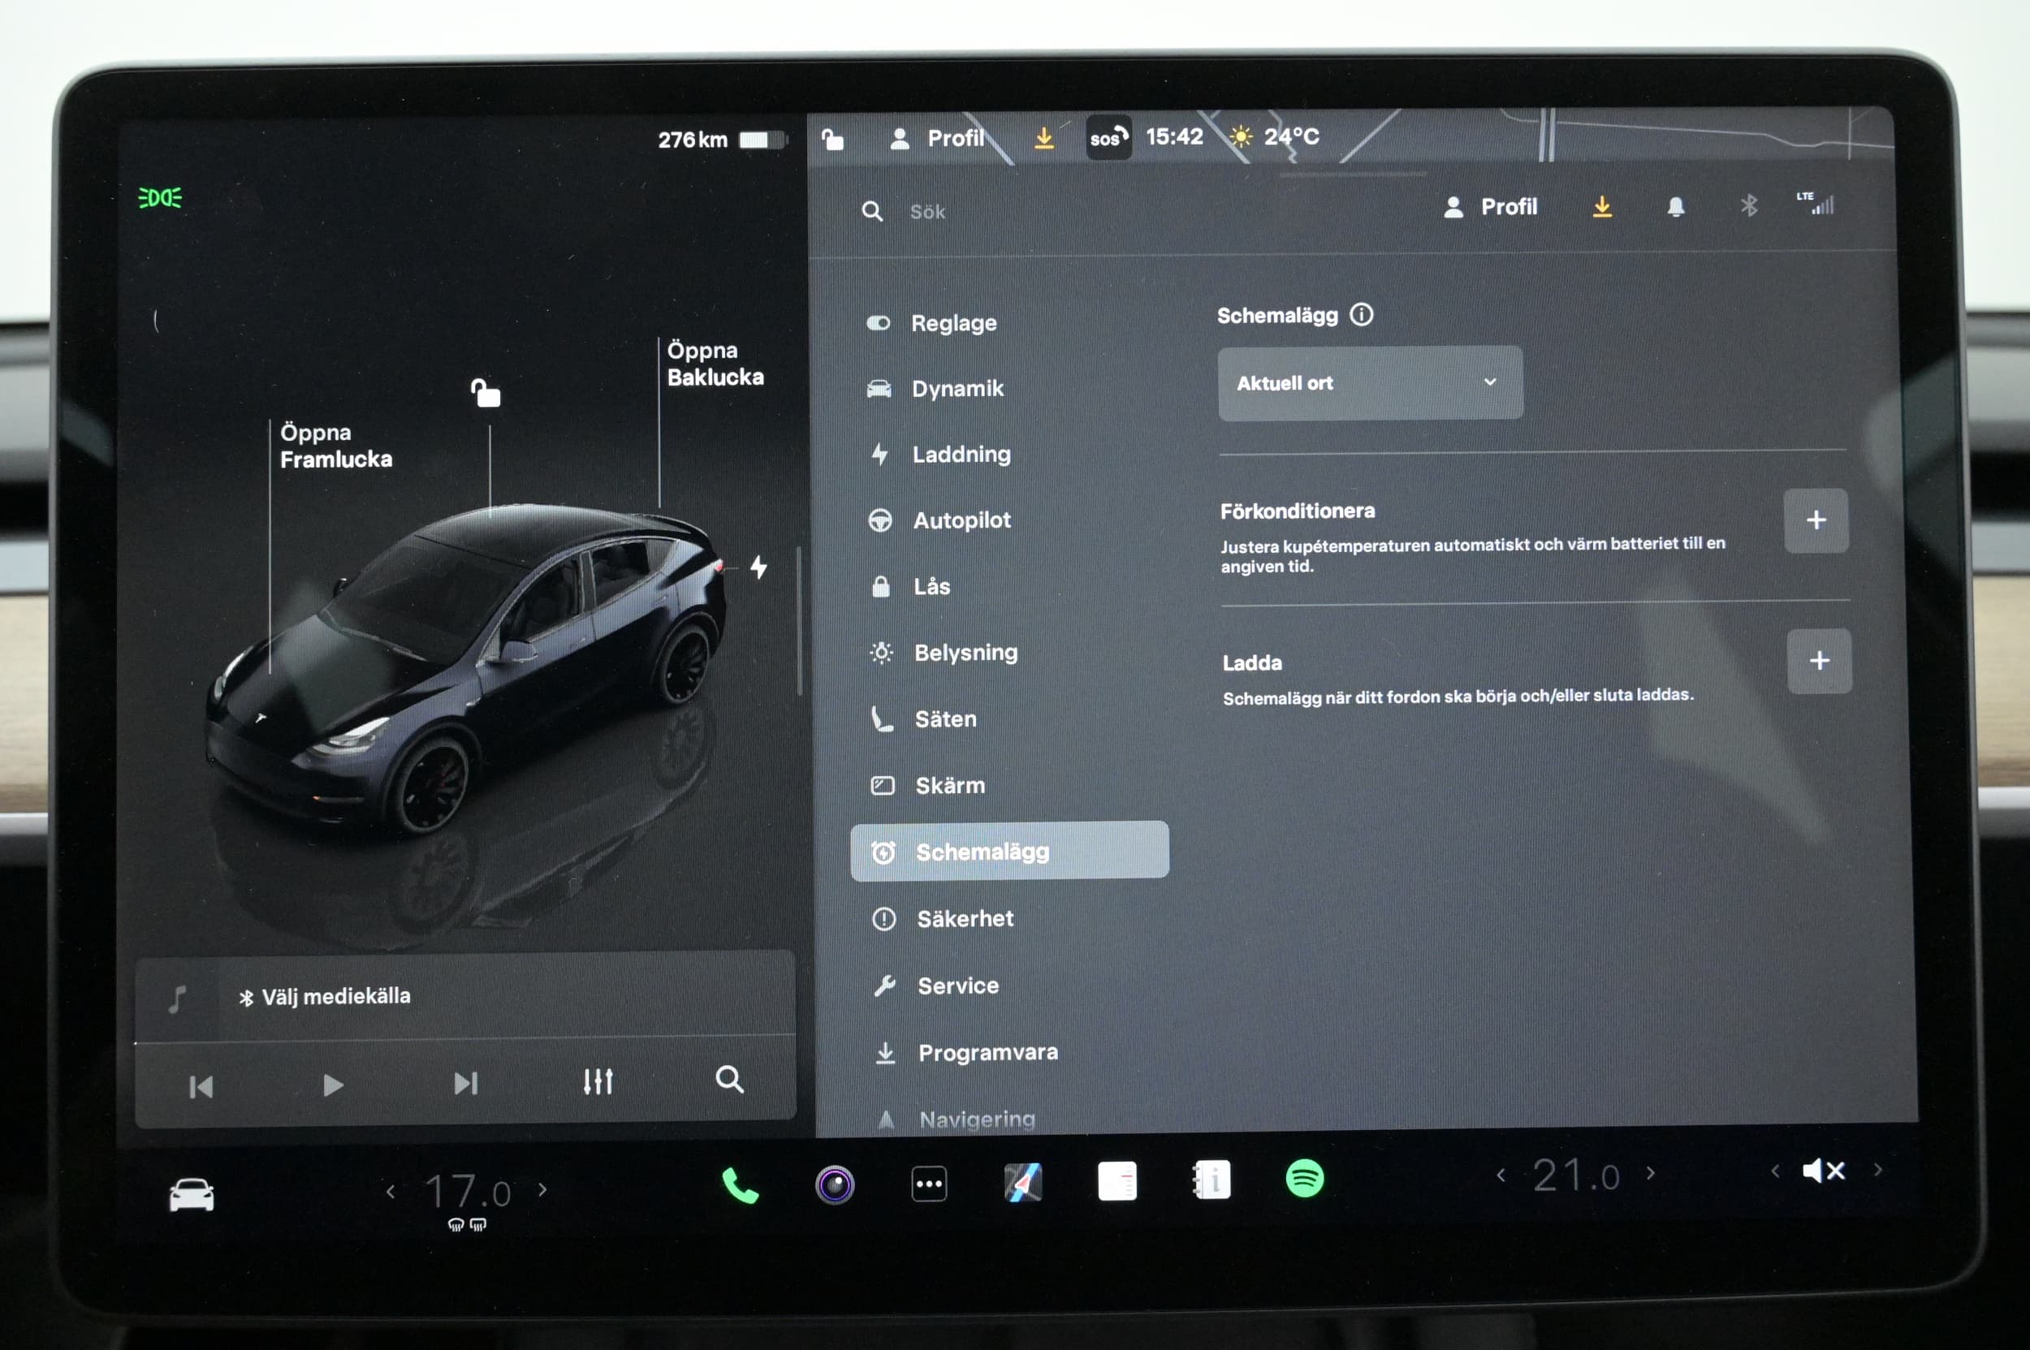Tap the passenger temperature value 21.0
The width and height of the screenshot is (2030, 1350).
point(1575,1175)
